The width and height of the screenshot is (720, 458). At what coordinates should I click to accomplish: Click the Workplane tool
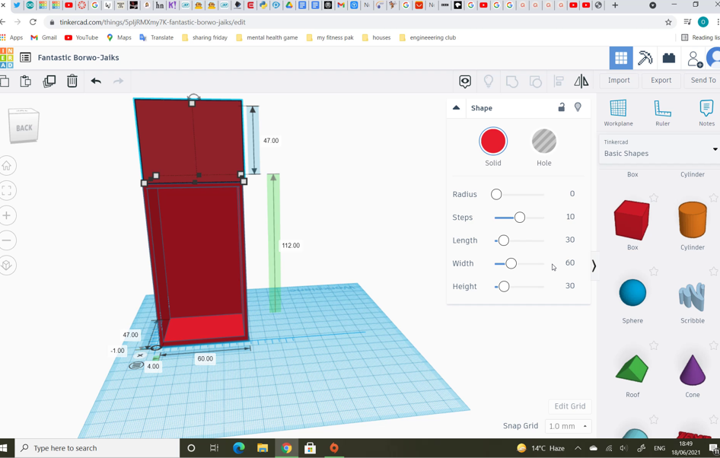[x=618, y=115]
